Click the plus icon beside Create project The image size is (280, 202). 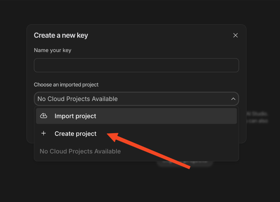[43, 133]
